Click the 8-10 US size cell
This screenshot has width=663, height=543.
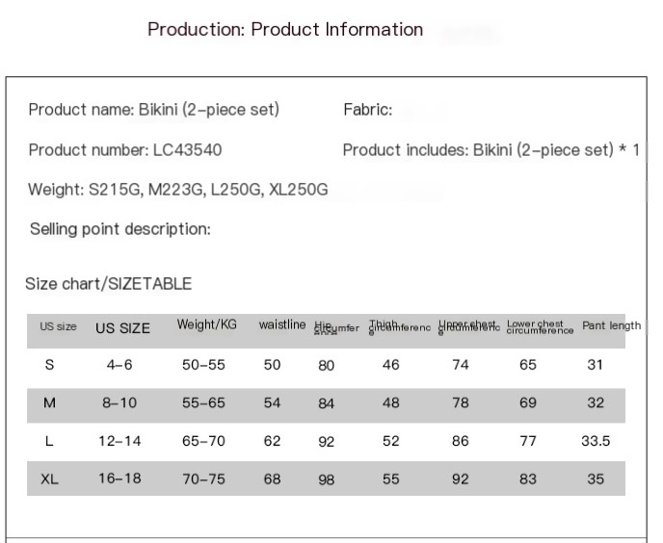pos(119,402)
